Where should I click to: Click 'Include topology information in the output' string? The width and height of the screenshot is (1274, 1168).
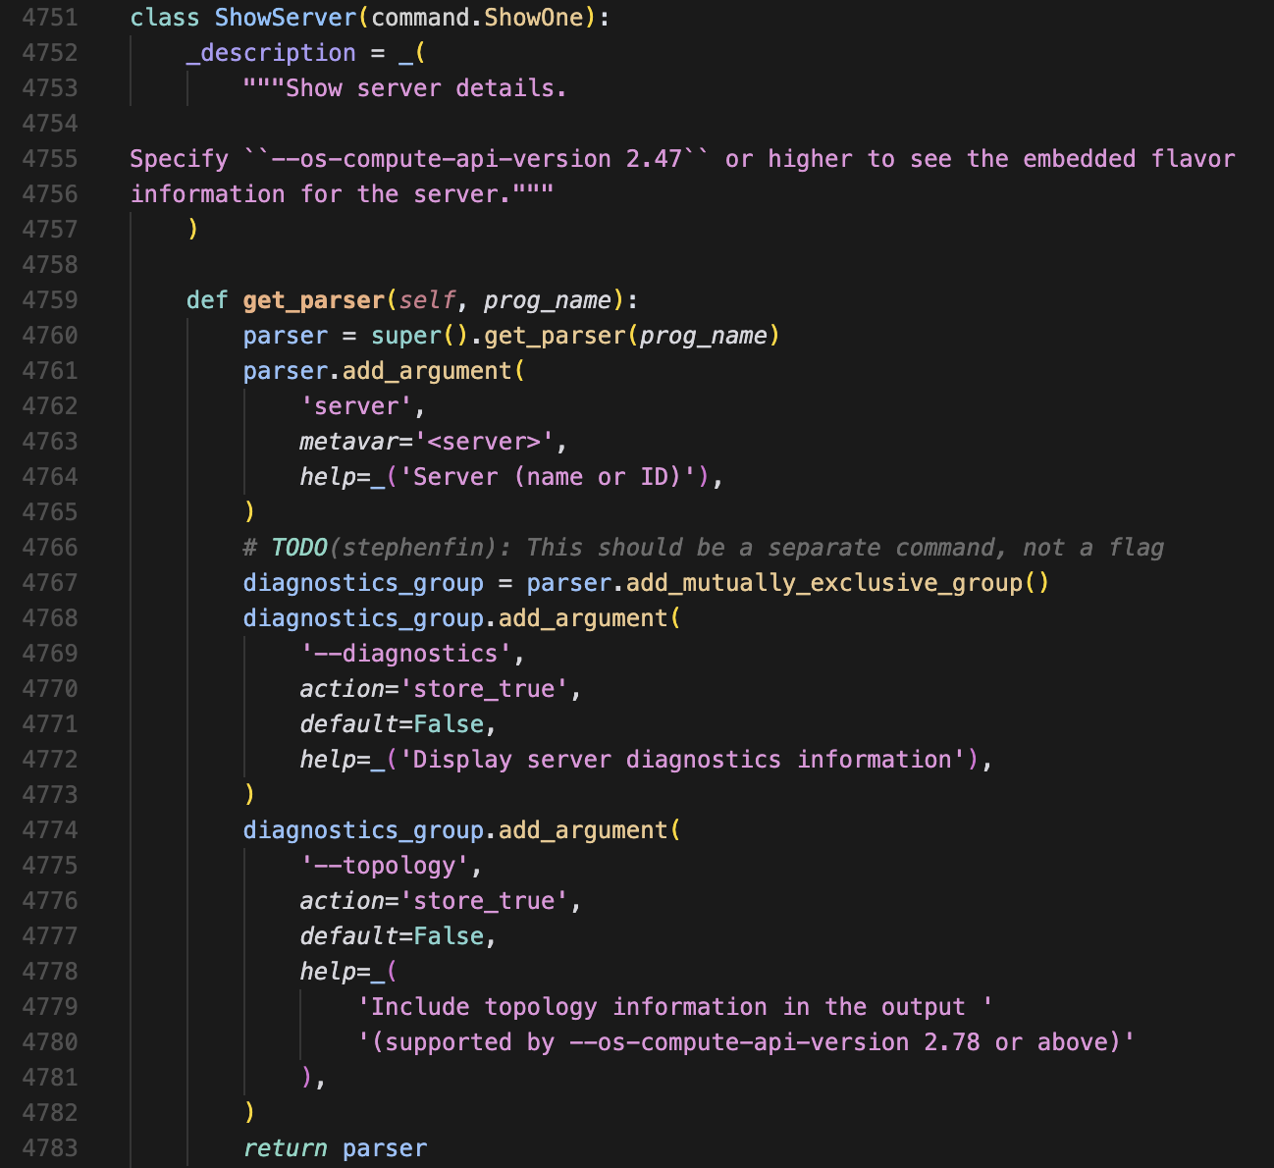pos(675,1007)
